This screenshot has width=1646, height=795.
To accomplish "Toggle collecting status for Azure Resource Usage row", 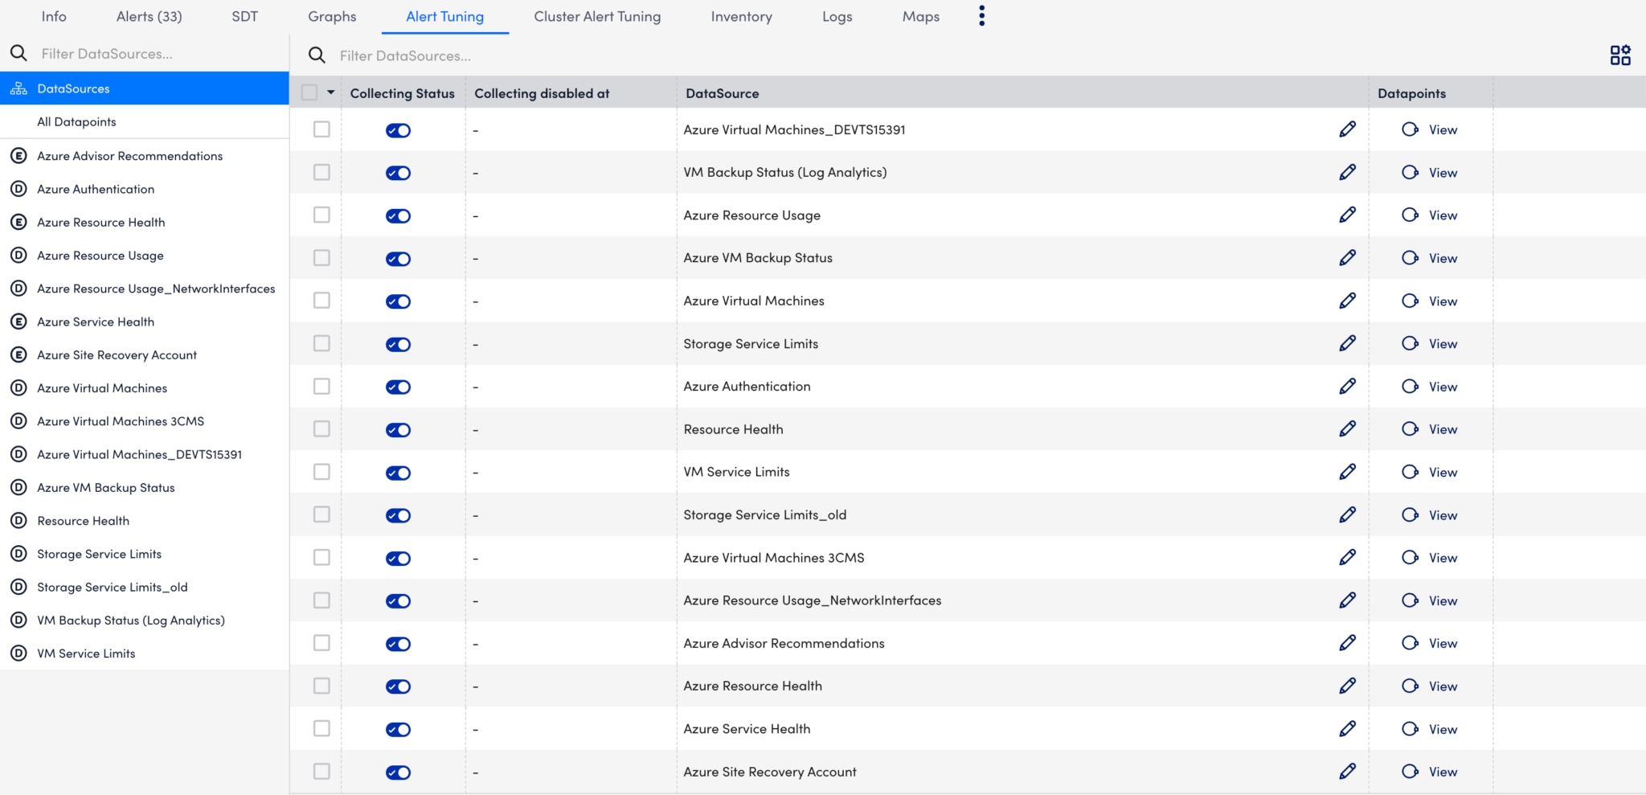I will [x=398, y=215].
